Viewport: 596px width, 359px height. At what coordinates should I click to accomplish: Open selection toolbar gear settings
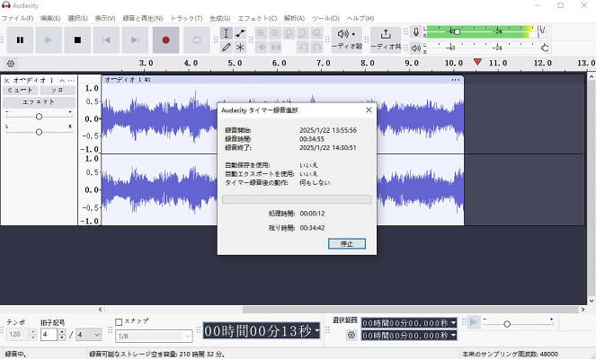[351, 335]
